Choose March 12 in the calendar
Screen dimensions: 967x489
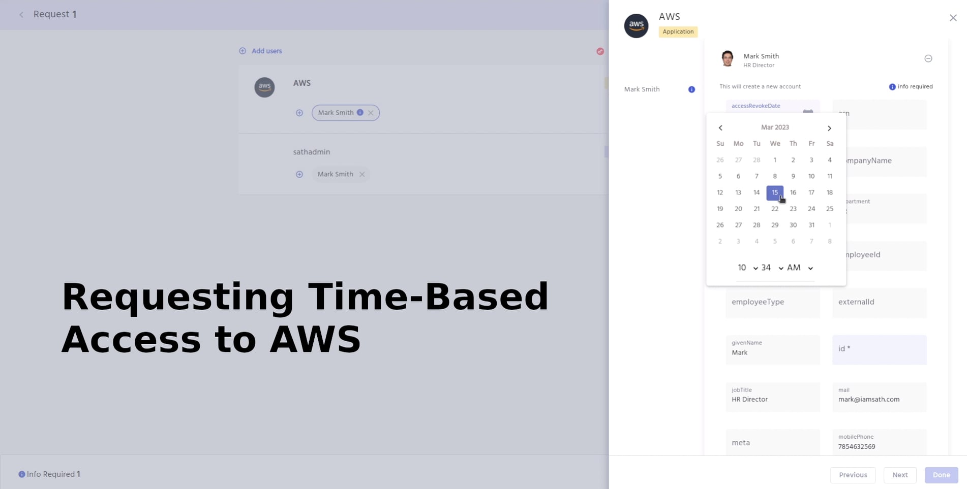[x=720, y=192]
